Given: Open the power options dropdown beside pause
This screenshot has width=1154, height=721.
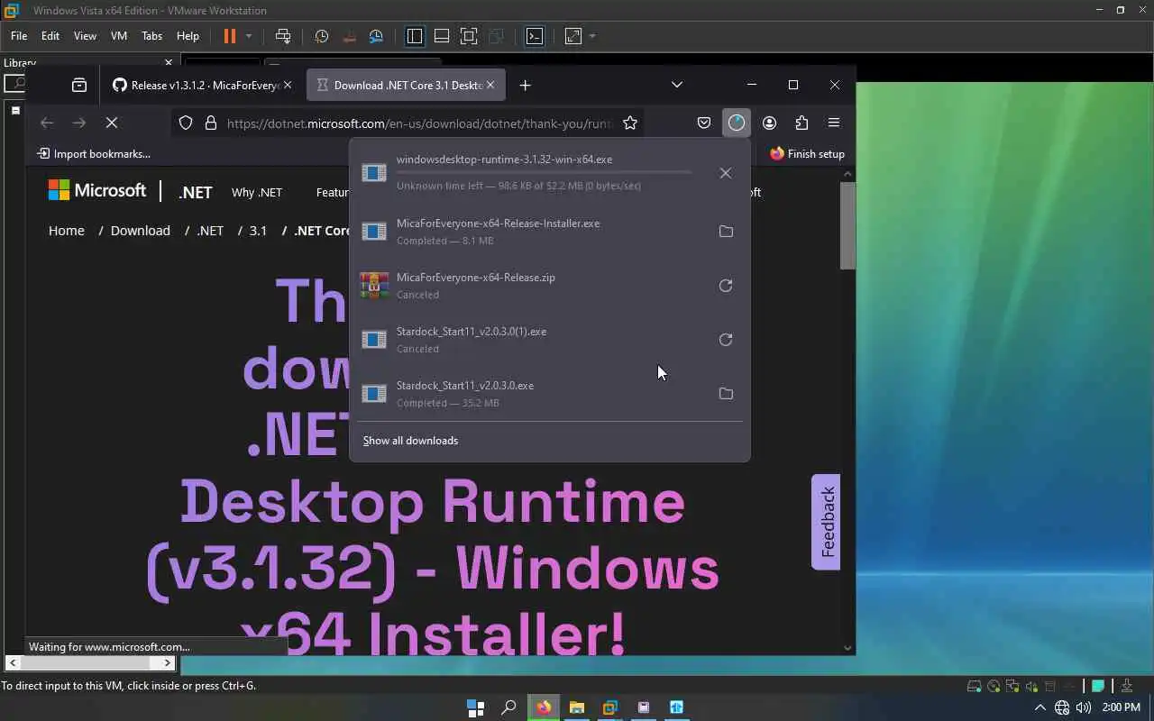Looking at the screenshot, I should pyautogui.click(x=249, y=36).
